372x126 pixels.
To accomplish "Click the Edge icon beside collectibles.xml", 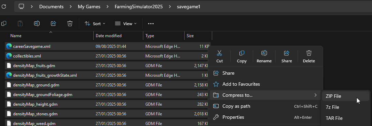I will point(9,56).
